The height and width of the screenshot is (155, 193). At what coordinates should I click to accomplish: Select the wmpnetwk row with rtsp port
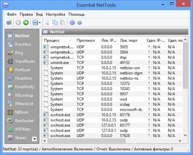[x=113, y=57]
